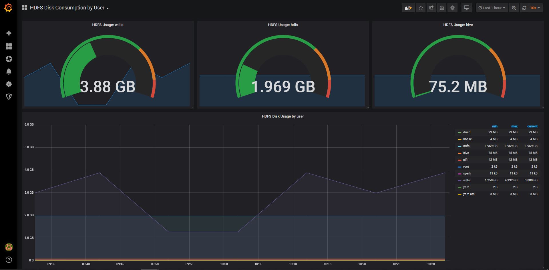Image resolution: width=549 pixels, height=270 pixels.
Task: Click the Refresh dashboard button
Action: coord(524,8)
